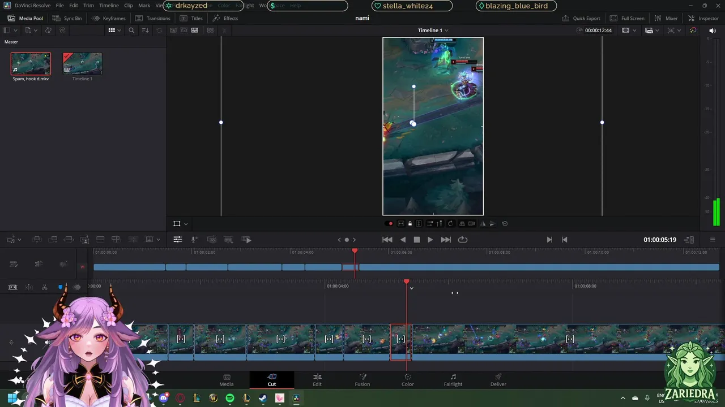
Task: Toggle audio-only track view in timeline
Action: [x=63, y=264]
